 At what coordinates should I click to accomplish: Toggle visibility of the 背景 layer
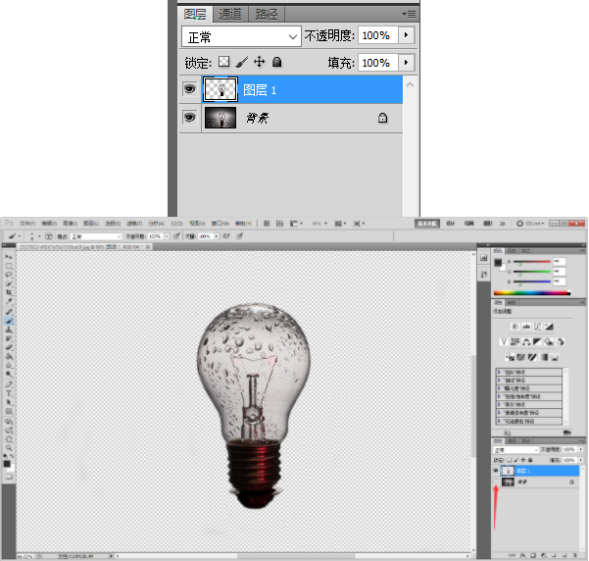click(x=189, y=118)
